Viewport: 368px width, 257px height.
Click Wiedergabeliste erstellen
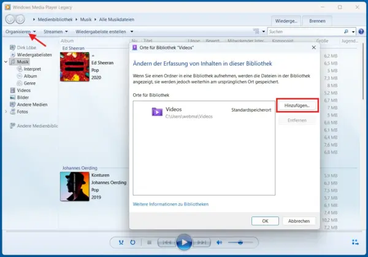(101, 31)
